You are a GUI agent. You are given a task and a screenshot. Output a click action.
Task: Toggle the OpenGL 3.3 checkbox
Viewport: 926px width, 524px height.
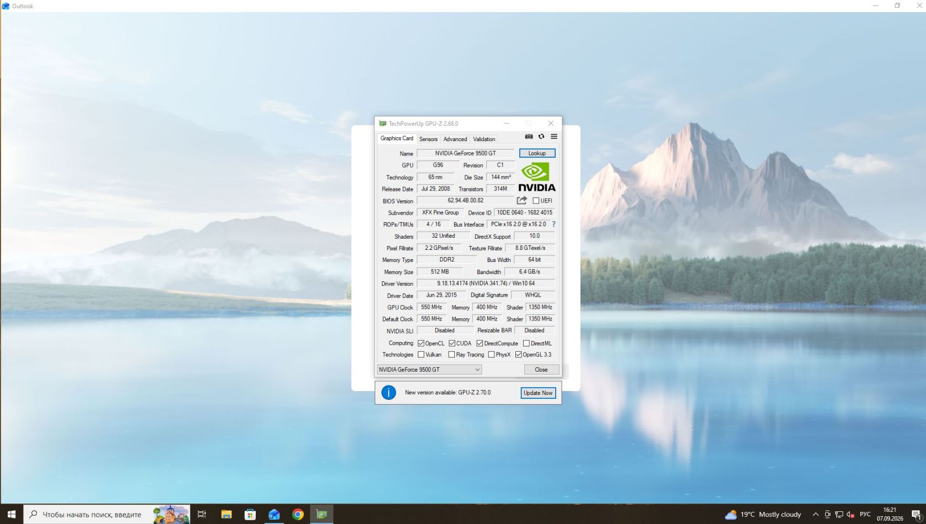[x=519, y=355]
